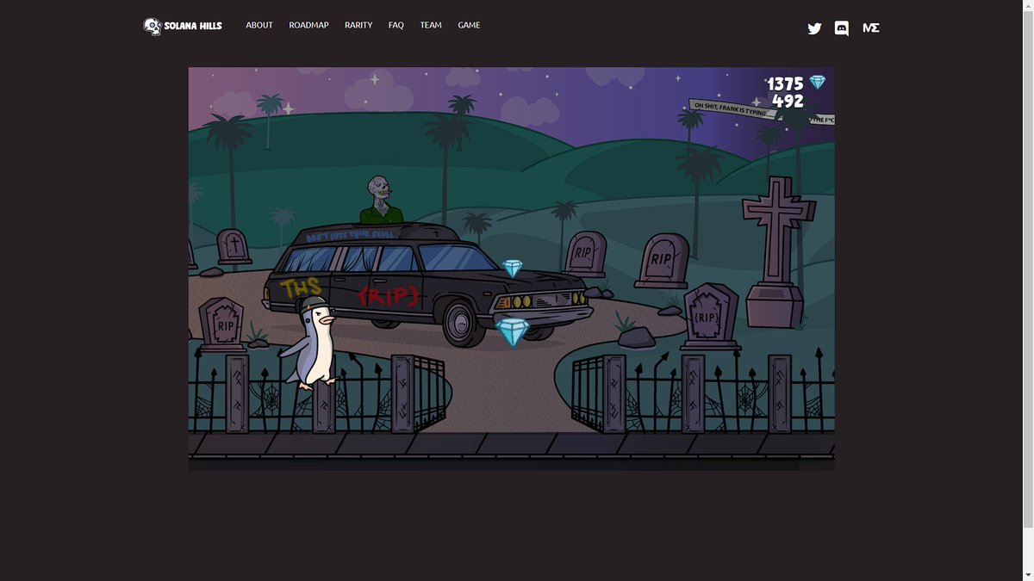This screenshot has height=581, width=1034.
Task: Click the diamond icon beside score 1375
Action: click(x=817, y=83)
